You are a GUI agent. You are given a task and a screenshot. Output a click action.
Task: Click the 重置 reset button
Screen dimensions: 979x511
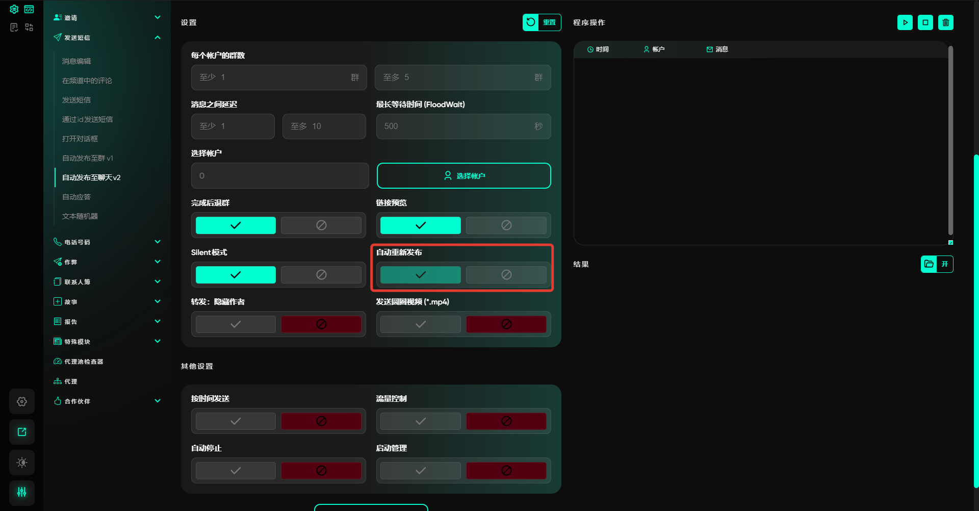tap(542, 22)
